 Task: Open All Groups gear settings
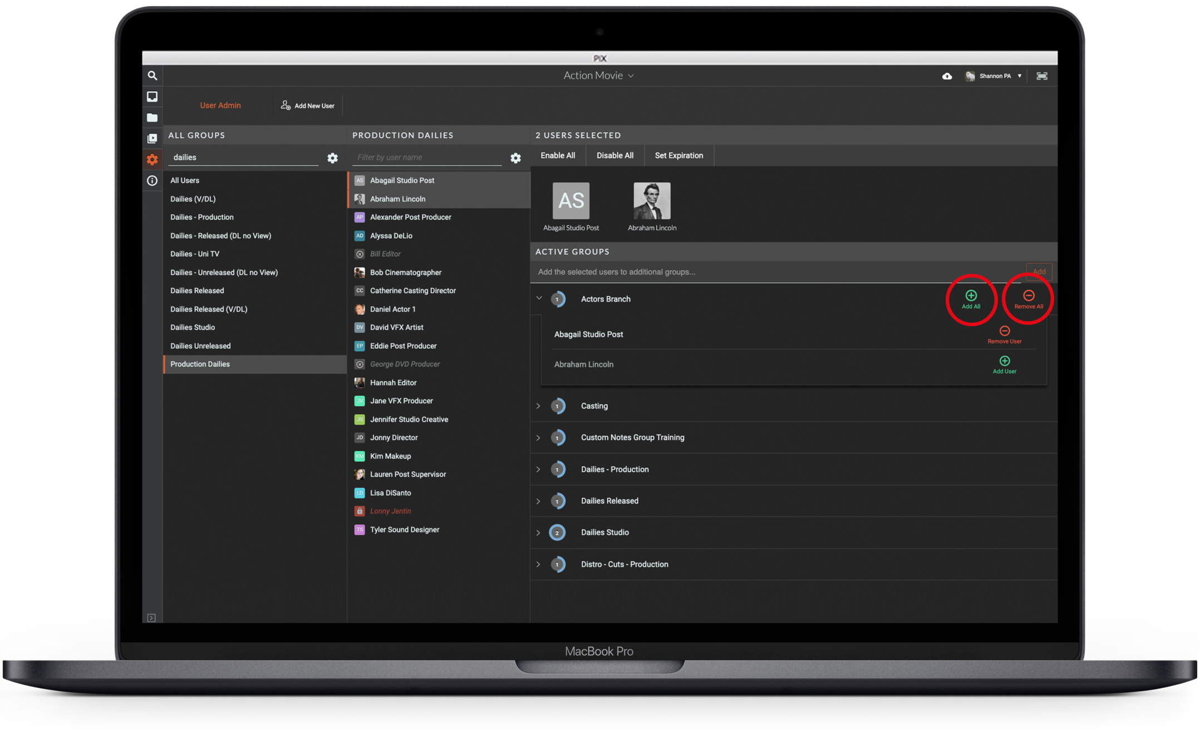[332, 158]
